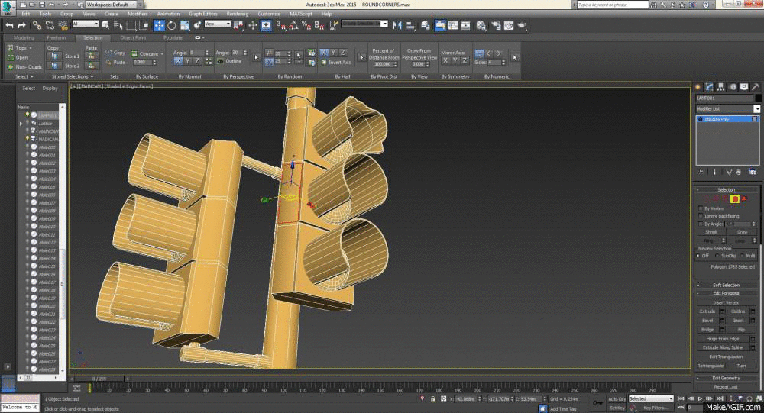The image size is (764, 413).
Task: Open the Rendering menu
Action: (238, 14)
